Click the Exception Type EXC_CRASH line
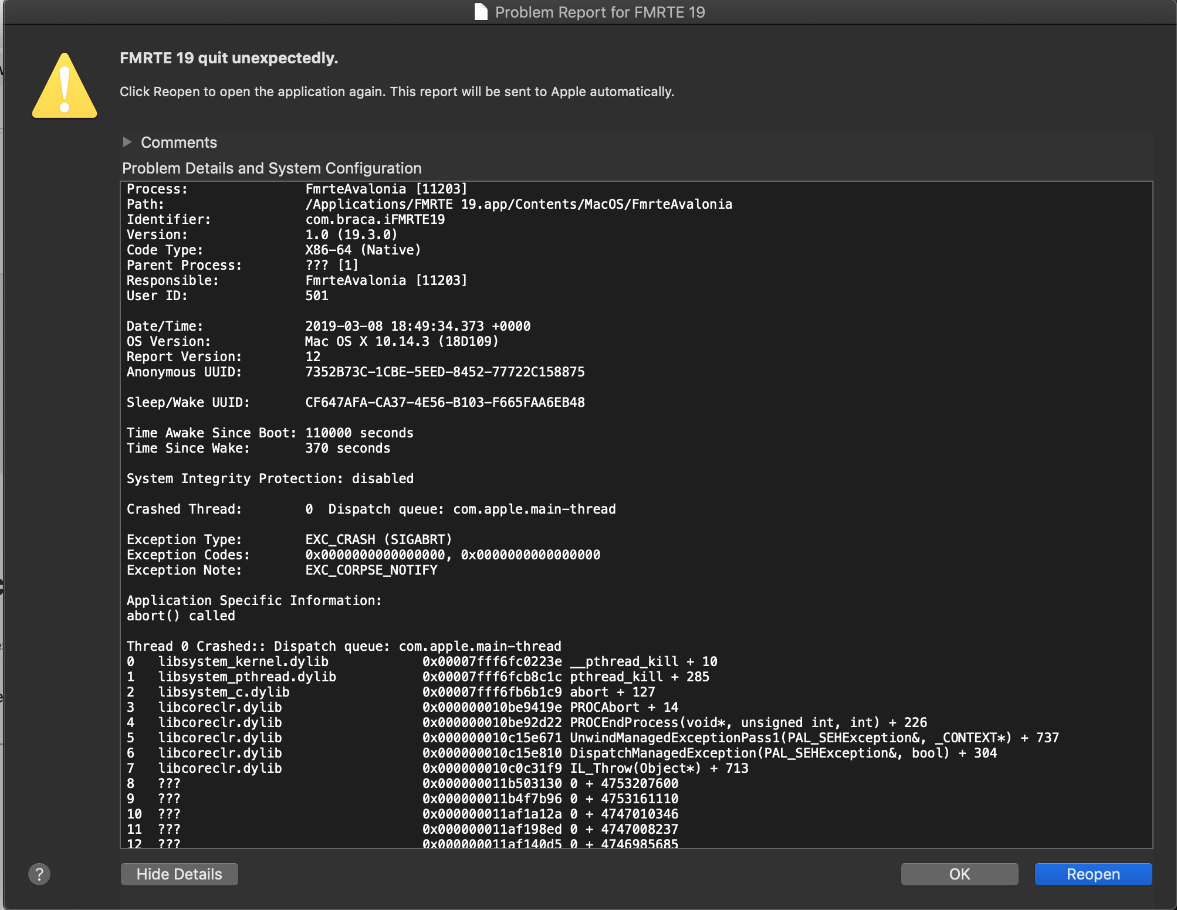1177x910 pixels. (378, 539)
